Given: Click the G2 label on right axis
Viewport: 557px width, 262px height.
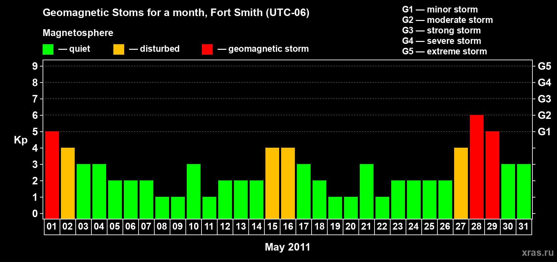Looking at the screenshot, I should pos(545,115).
